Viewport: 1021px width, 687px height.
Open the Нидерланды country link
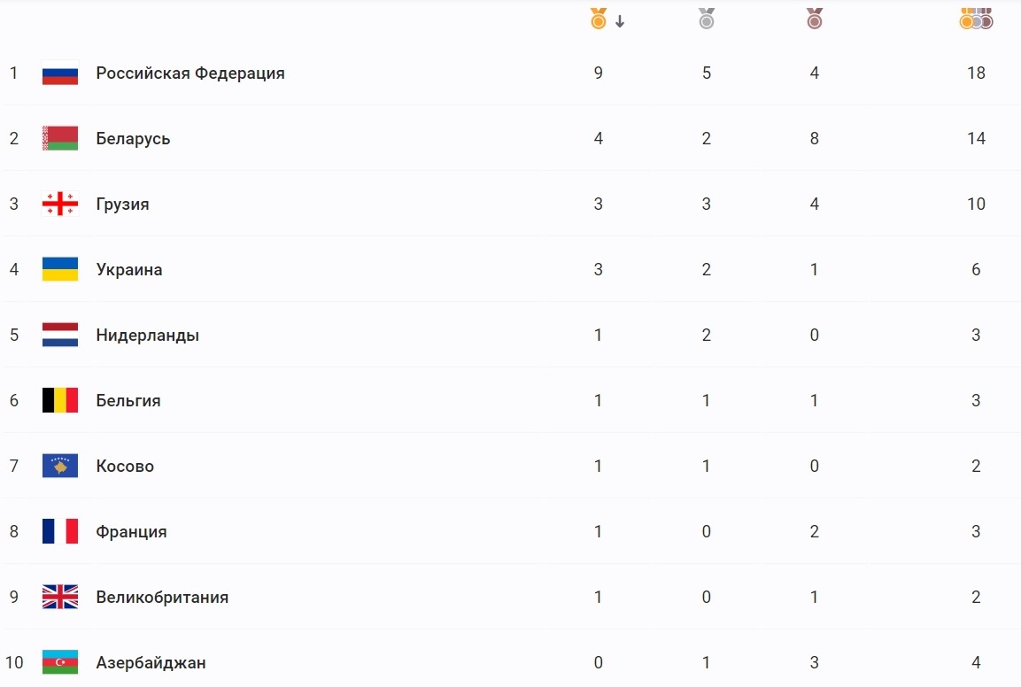pos(148,336)
